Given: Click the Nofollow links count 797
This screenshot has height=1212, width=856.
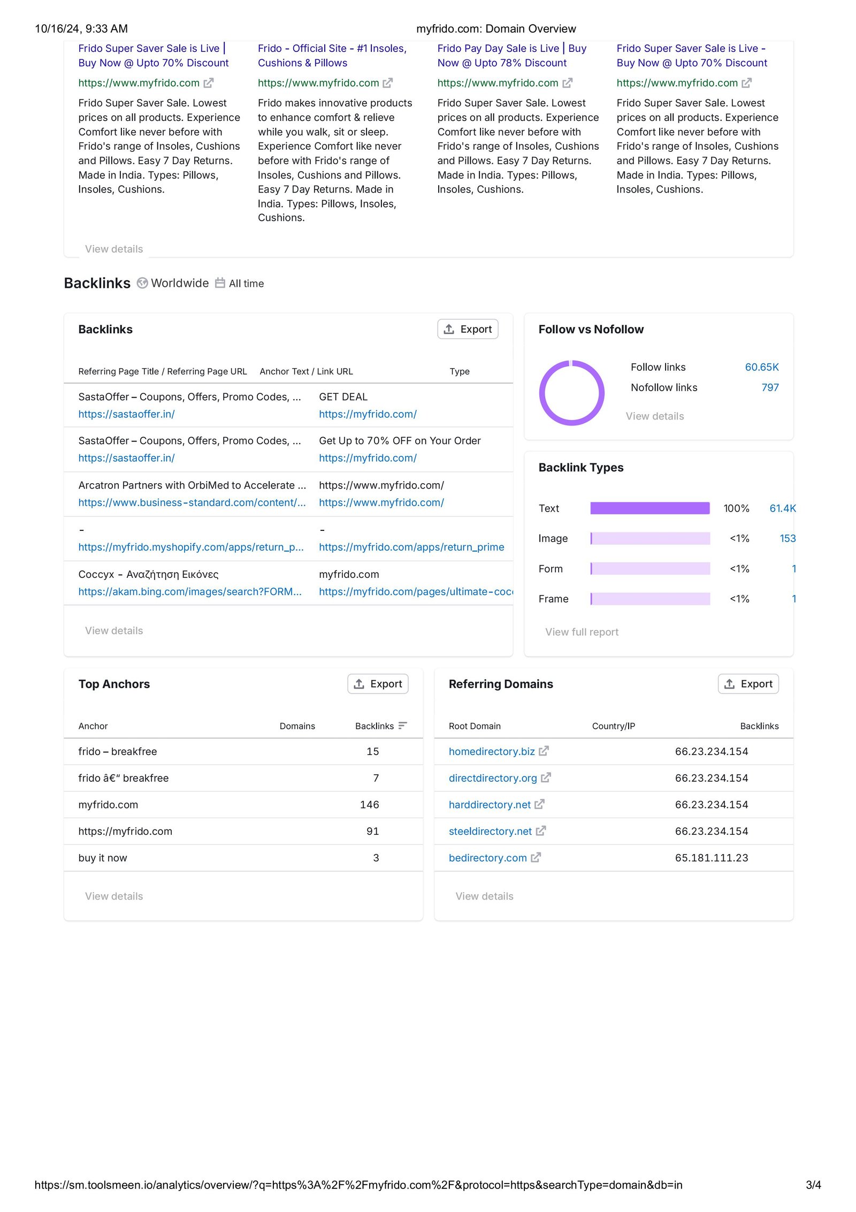Looking at the screenshot, I should coord(770,387).
